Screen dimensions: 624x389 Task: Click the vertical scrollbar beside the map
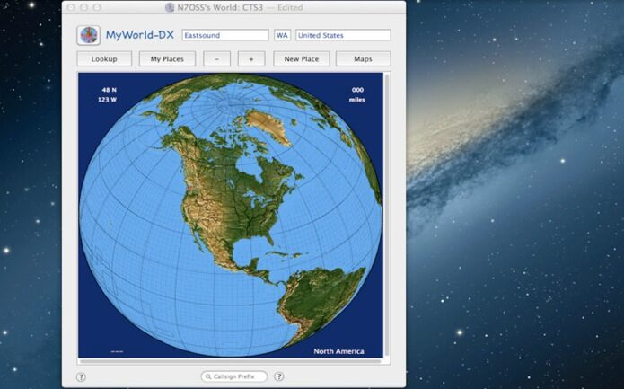[x=387, y=216]
